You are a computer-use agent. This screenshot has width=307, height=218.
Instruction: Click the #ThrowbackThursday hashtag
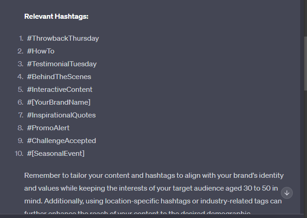pos(63,38)
